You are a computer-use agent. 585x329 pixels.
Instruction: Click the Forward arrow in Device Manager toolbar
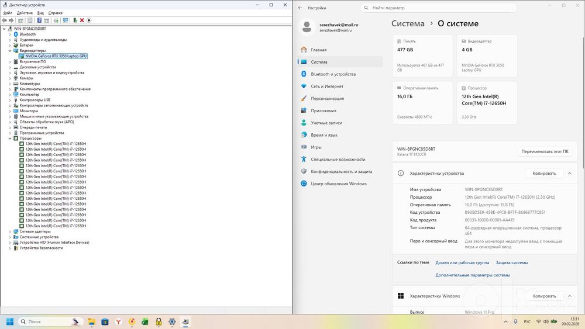[11, 20]
